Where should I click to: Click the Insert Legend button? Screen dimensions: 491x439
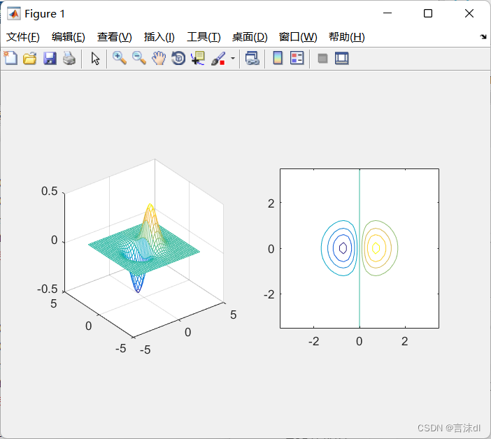pyautogui.click(x=297, y=59)
